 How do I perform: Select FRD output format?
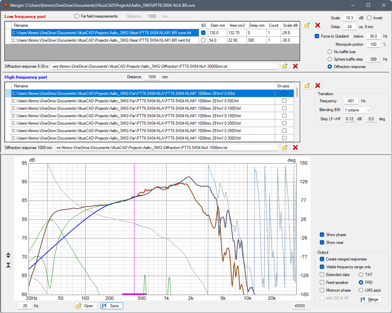[x=361, y=282]
